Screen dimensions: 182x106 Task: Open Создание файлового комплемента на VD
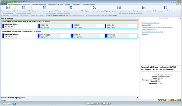tap(70, 8)
